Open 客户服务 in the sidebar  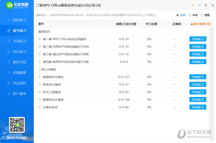tap(17, 94)
